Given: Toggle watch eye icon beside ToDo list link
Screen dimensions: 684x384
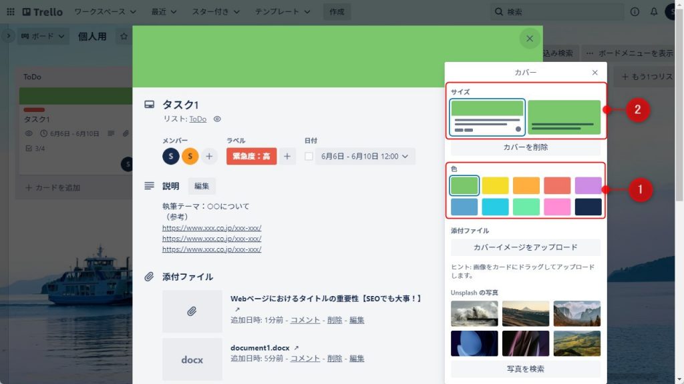Looking at the screenshot, I should tap(217, 119).
